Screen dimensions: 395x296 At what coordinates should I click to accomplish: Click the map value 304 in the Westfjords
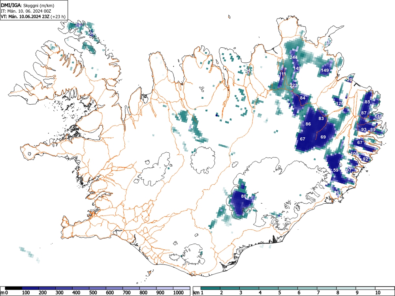[x=90, y=33]
